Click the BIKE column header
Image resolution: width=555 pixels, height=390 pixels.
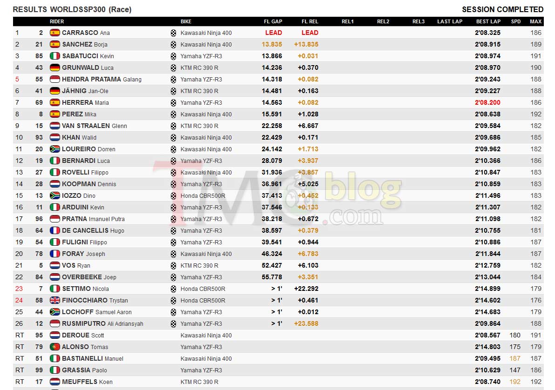pyautogui.click(x=186, y=21)
